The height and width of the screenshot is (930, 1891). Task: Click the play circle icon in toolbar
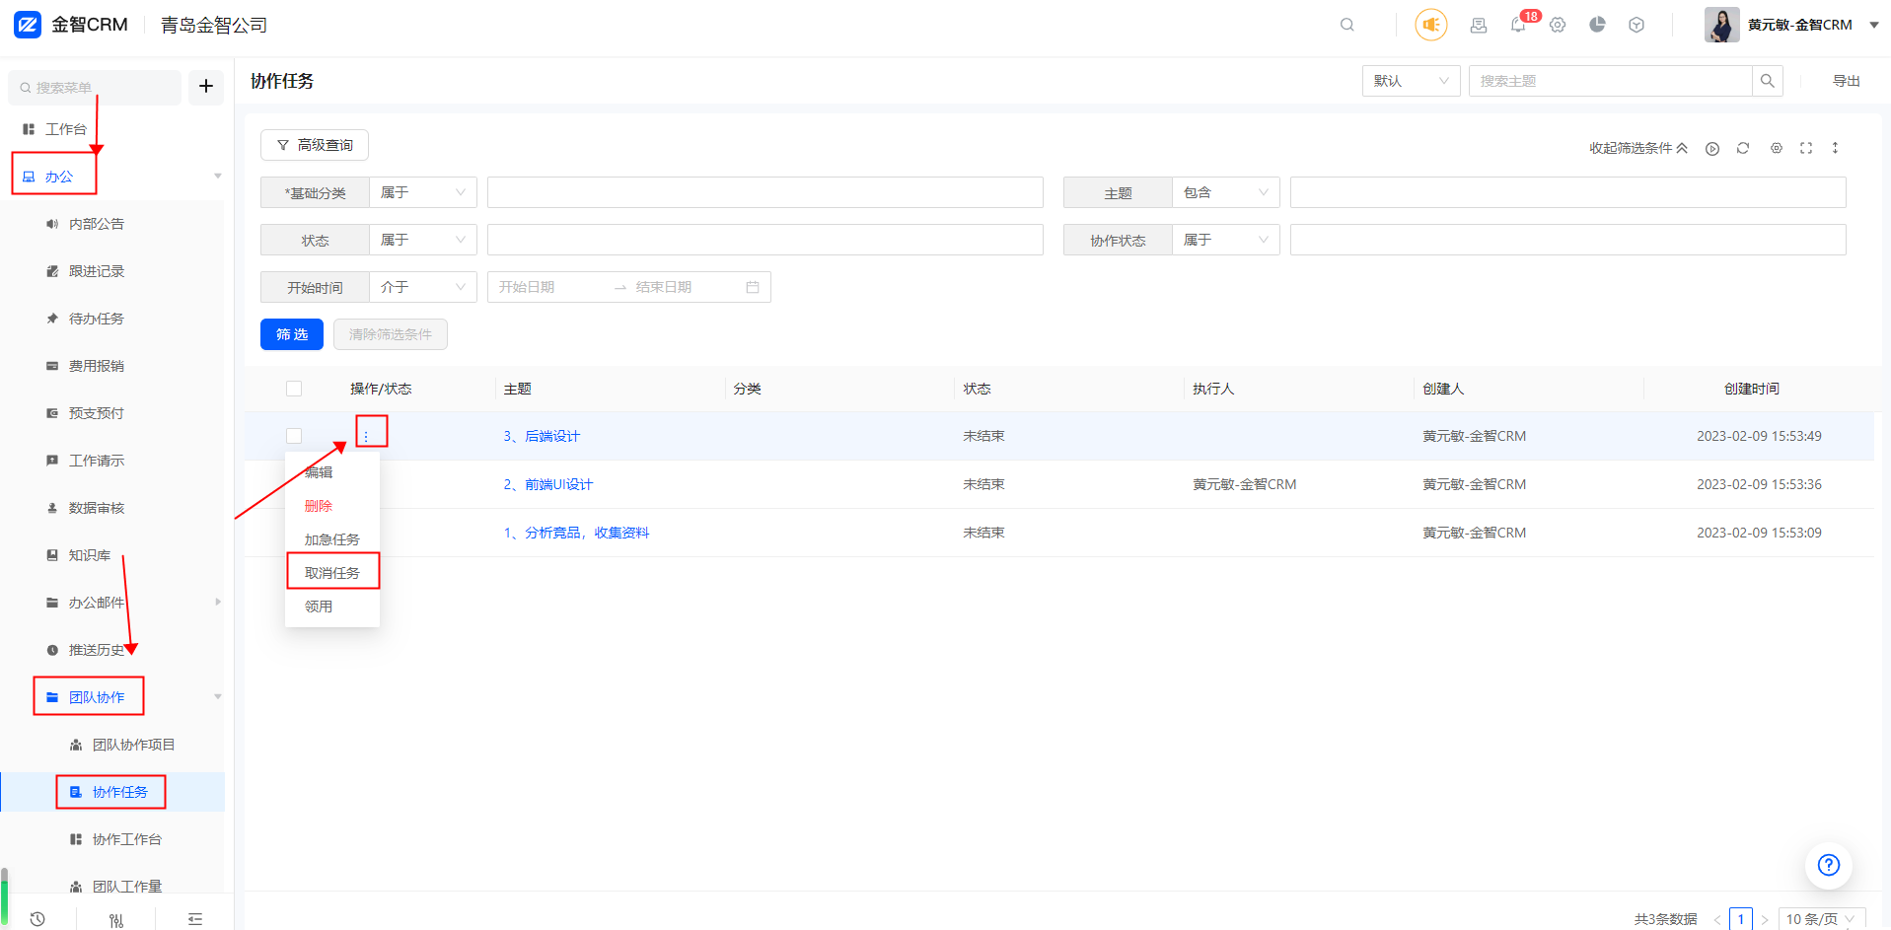tap(1712, 149)
